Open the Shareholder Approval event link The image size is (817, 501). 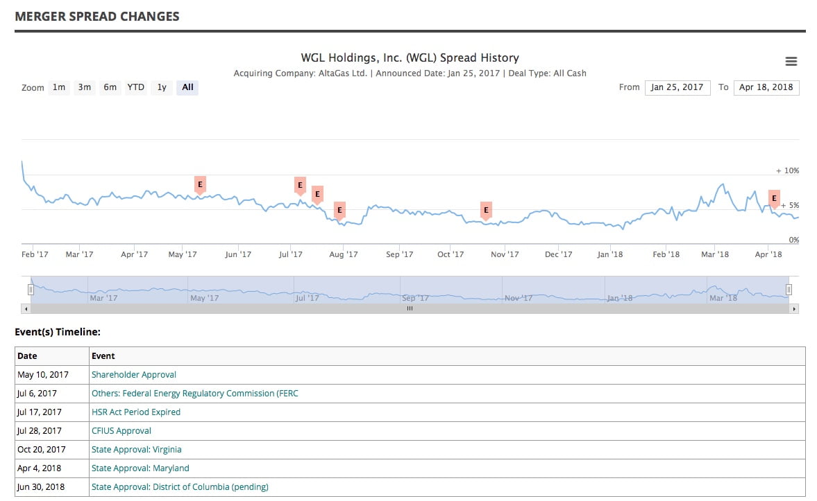(133, 374)
